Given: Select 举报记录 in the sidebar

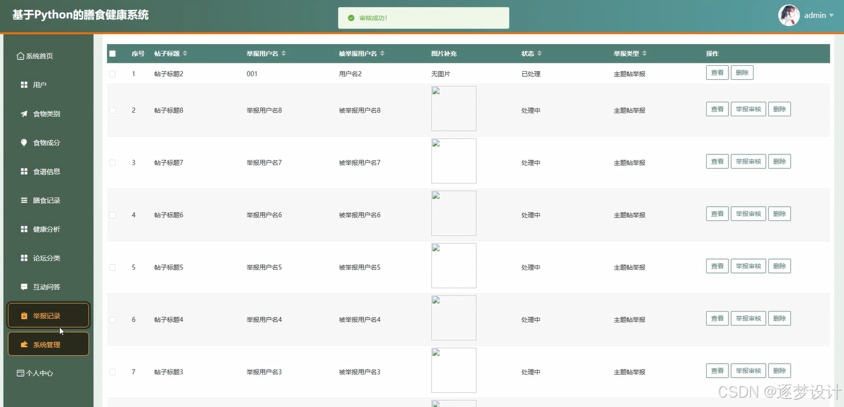Looking at the screenshot, I should tap(48, 315).
